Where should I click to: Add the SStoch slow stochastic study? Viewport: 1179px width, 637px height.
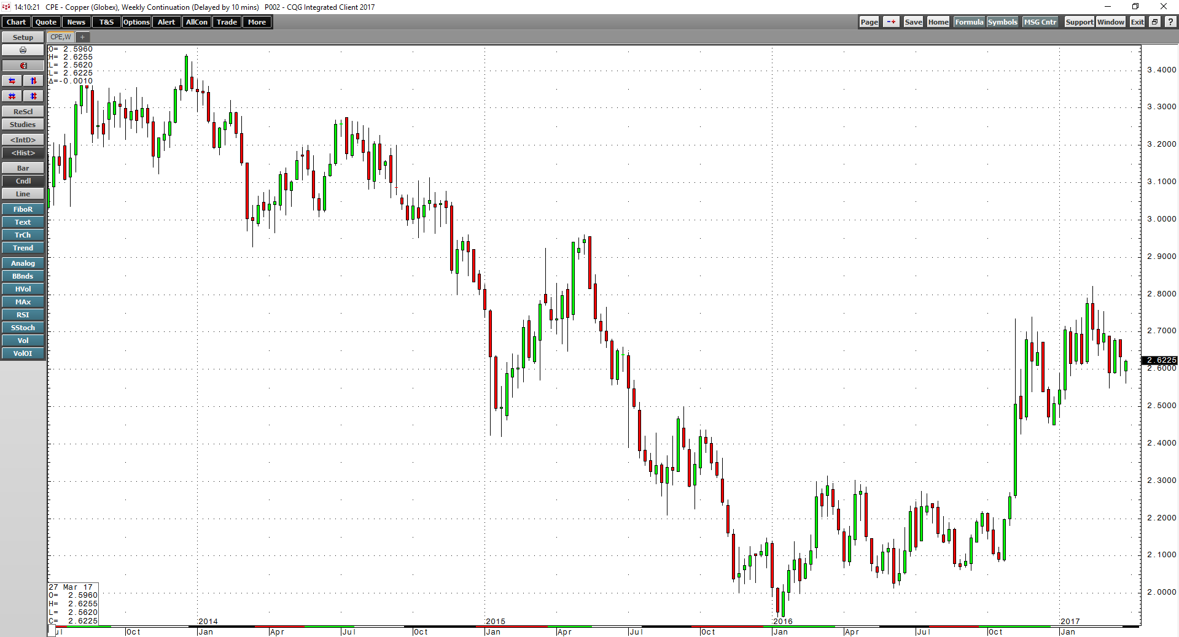23,328
